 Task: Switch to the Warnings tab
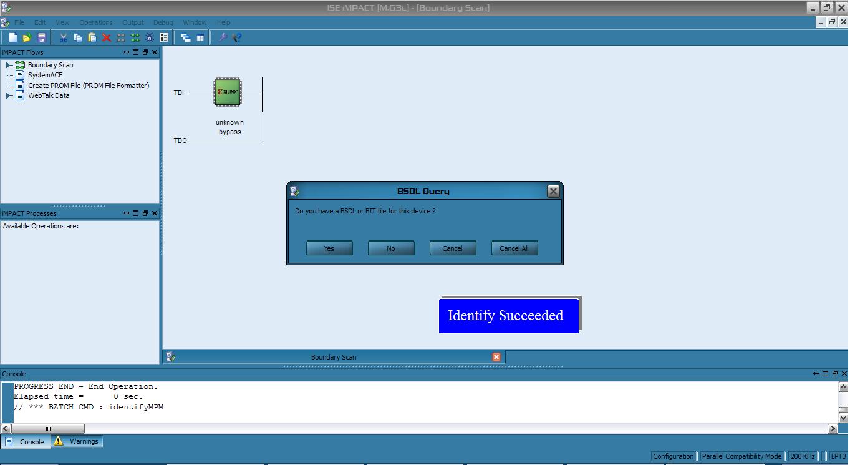click(x=77, y=441)
